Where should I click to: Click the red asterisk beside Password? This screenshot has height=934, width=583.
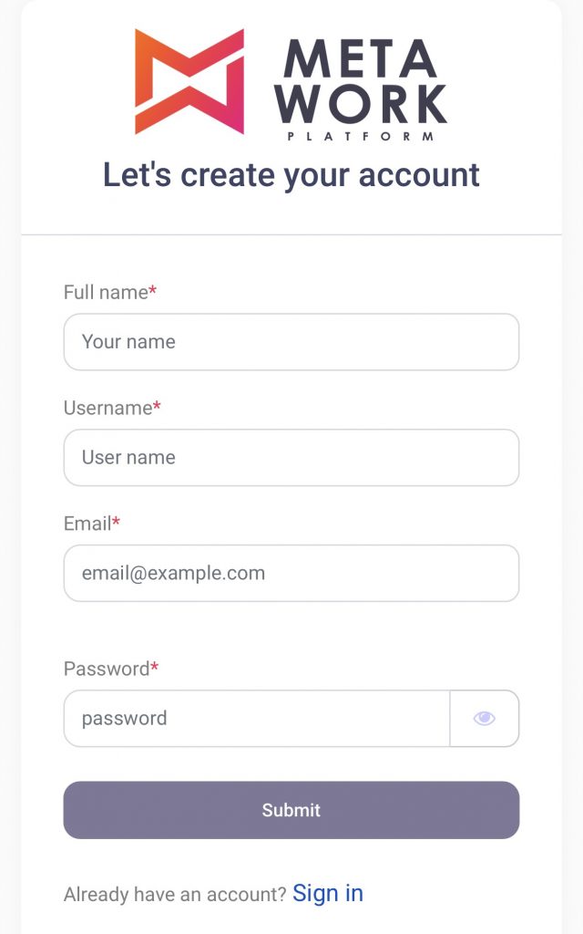(155, 666)
